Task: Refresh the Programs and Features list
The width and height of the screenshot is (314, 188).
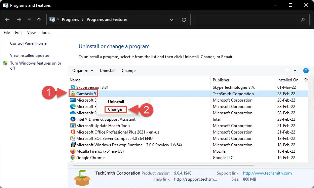Action: point(184,20)
